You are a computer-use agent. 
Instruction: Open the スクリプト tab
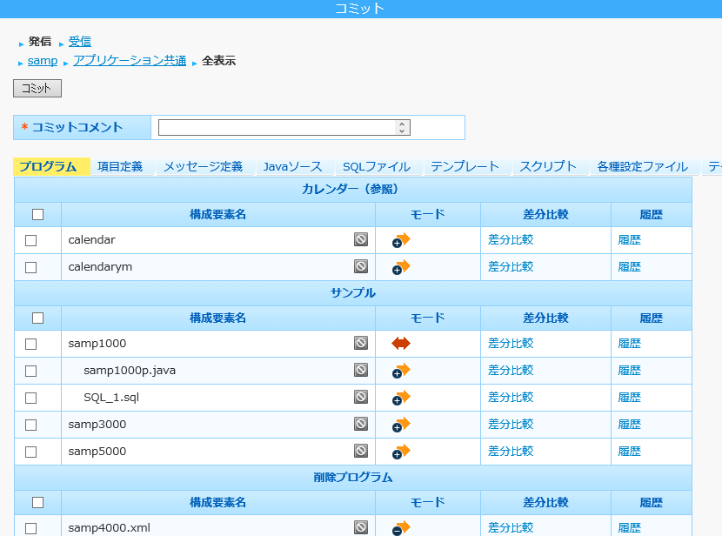pyautogui.click(x=548, y=166)
